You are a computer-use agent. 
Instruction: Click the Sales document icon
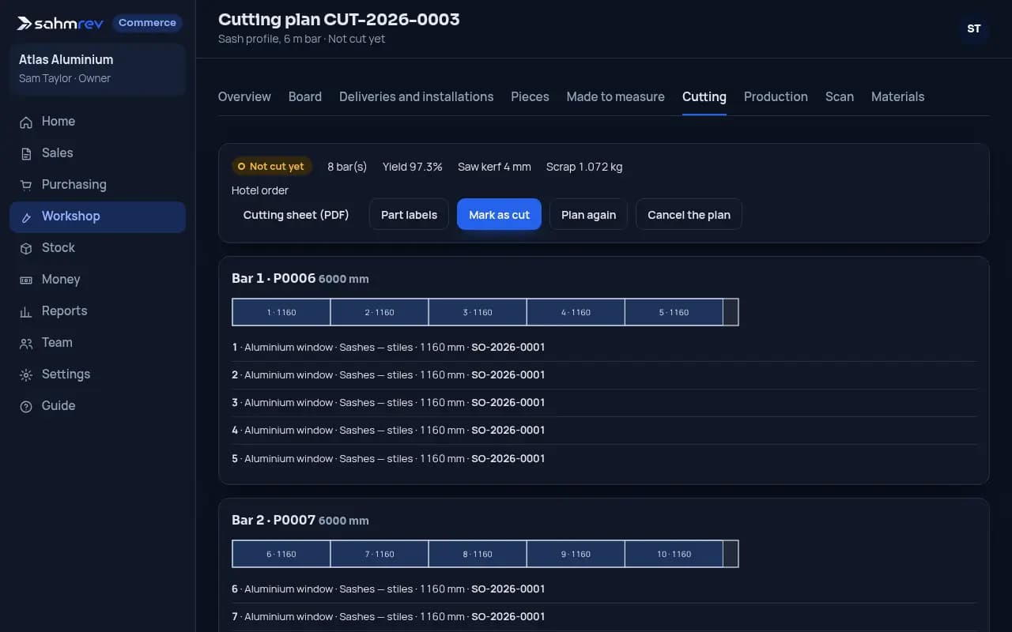tap(26, 153)
